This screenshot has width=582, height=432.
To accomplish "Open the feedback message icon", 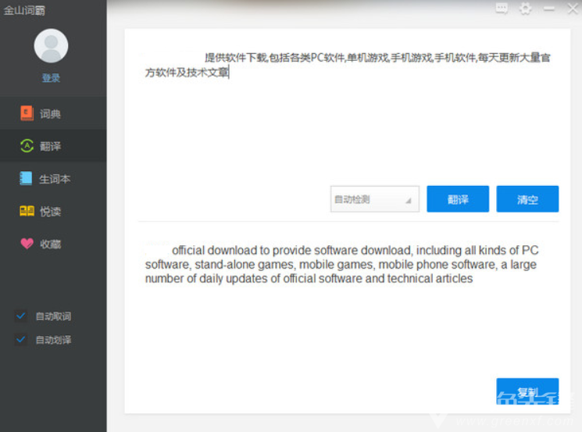I will [x=502, y=8].
